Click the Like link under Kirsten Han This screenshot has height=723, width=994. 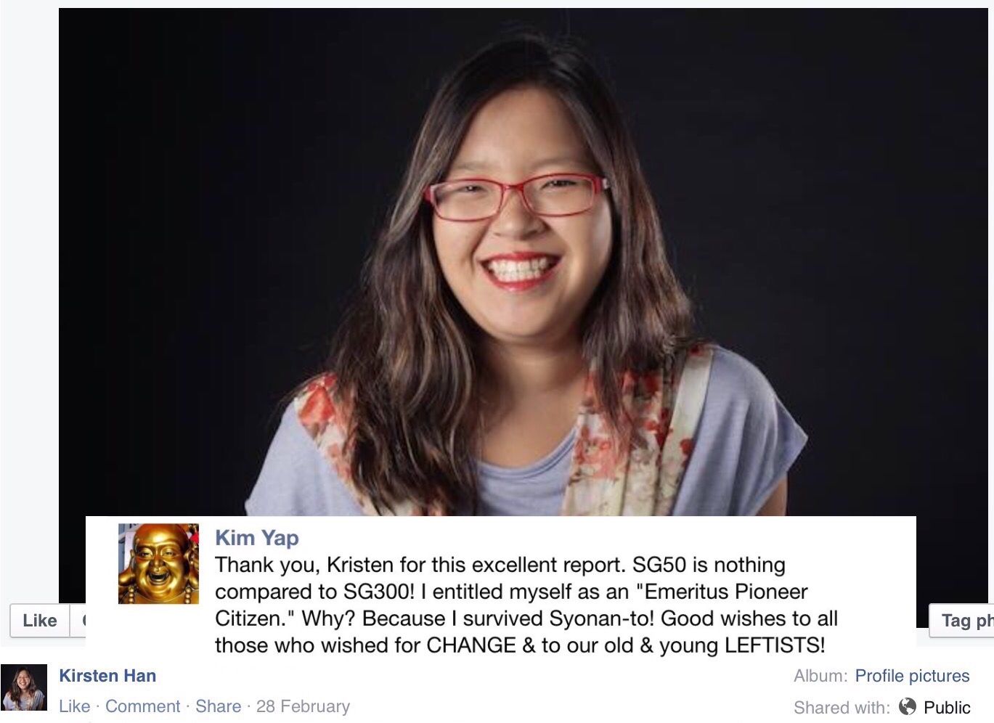75,706
